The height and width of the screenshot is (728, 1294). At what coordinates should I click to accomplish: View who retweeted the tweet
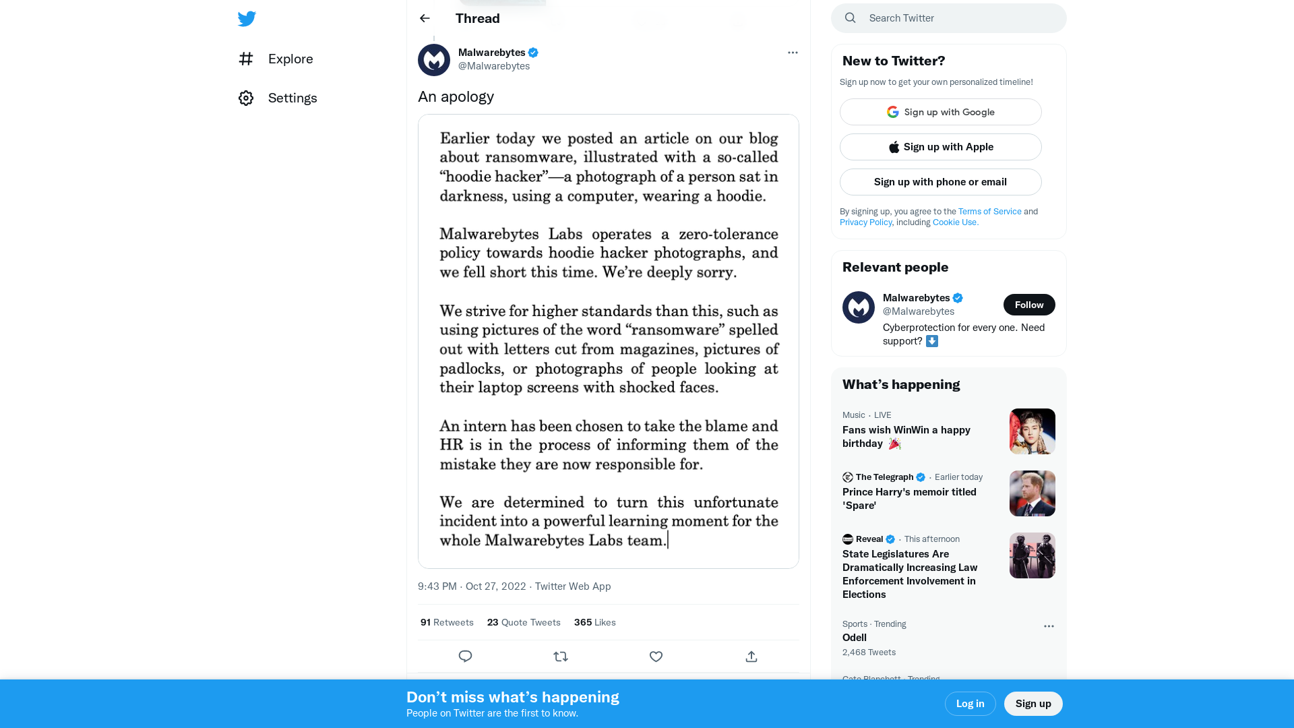pos(446,622)
